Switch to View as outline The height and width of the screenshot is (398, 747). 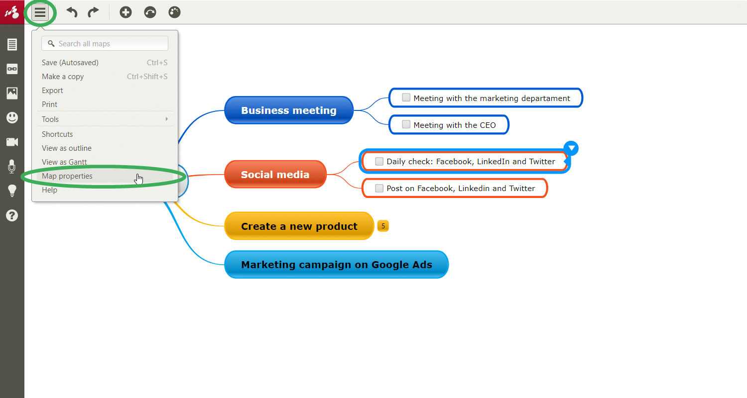pos(105,148)
